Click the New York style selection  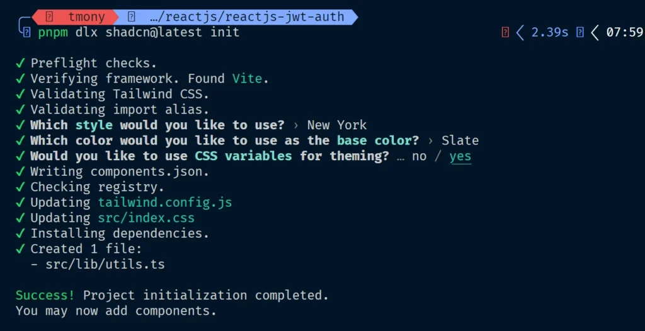336,125
